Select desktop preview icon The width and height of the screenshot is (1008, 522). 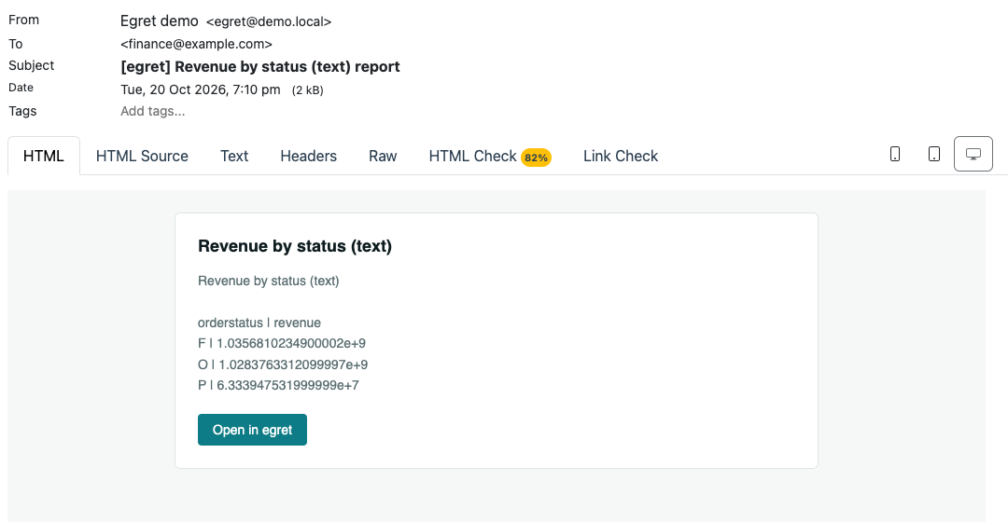click(x=973, y=154)
